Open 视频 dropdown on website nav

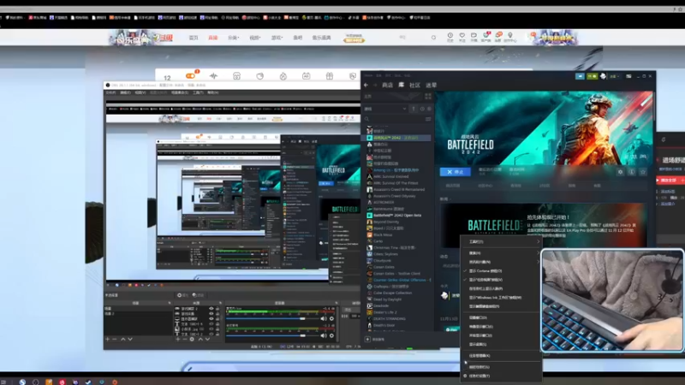(x=254, y=38)
